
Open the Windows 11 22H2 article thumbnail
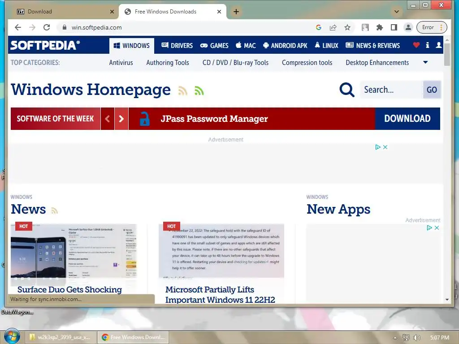coord(221,251)
